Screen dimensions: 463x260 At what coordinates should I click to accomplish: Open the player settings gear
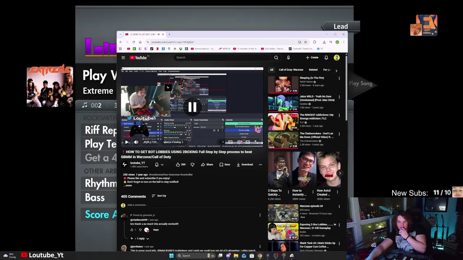(239, 142)
